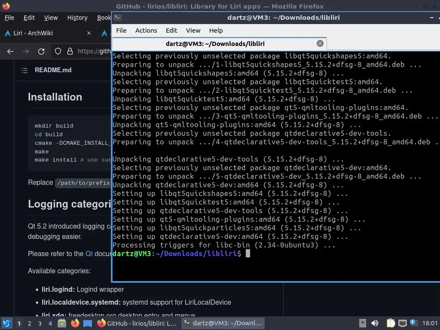Click the Firefox back arrow button
440x330 pixels.
click(x=10, y=52)
